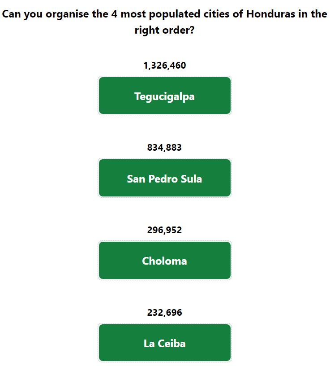
Task: Click the 232,696 population label
Action: [164, 313]
